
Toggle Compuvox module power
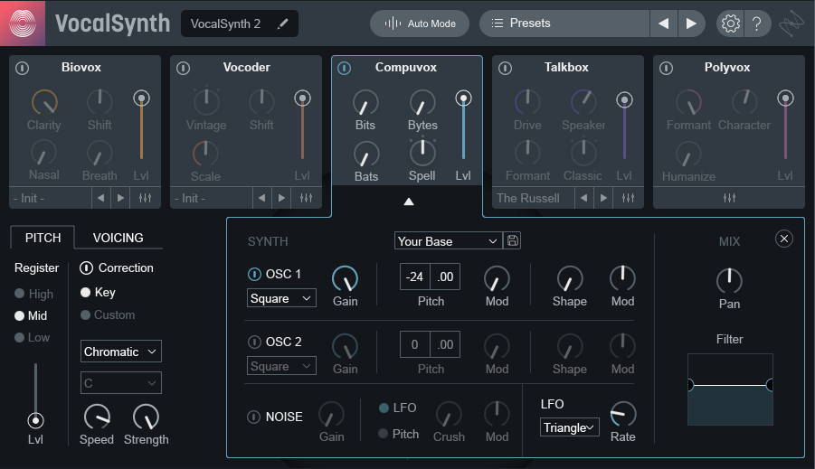[x=344, y=68]
